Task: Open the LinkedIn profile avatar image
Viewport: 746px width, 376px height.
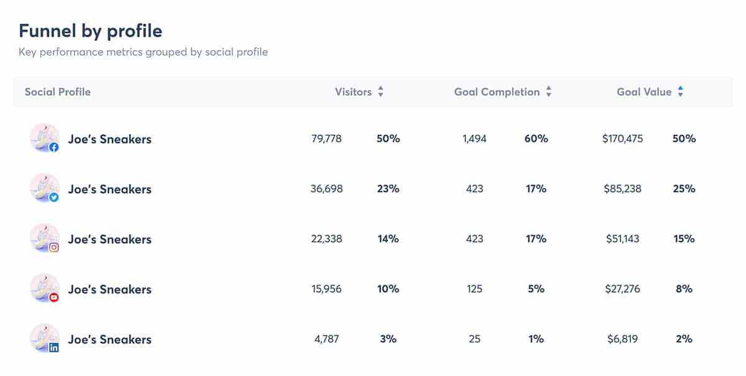Action: point(44,339)
